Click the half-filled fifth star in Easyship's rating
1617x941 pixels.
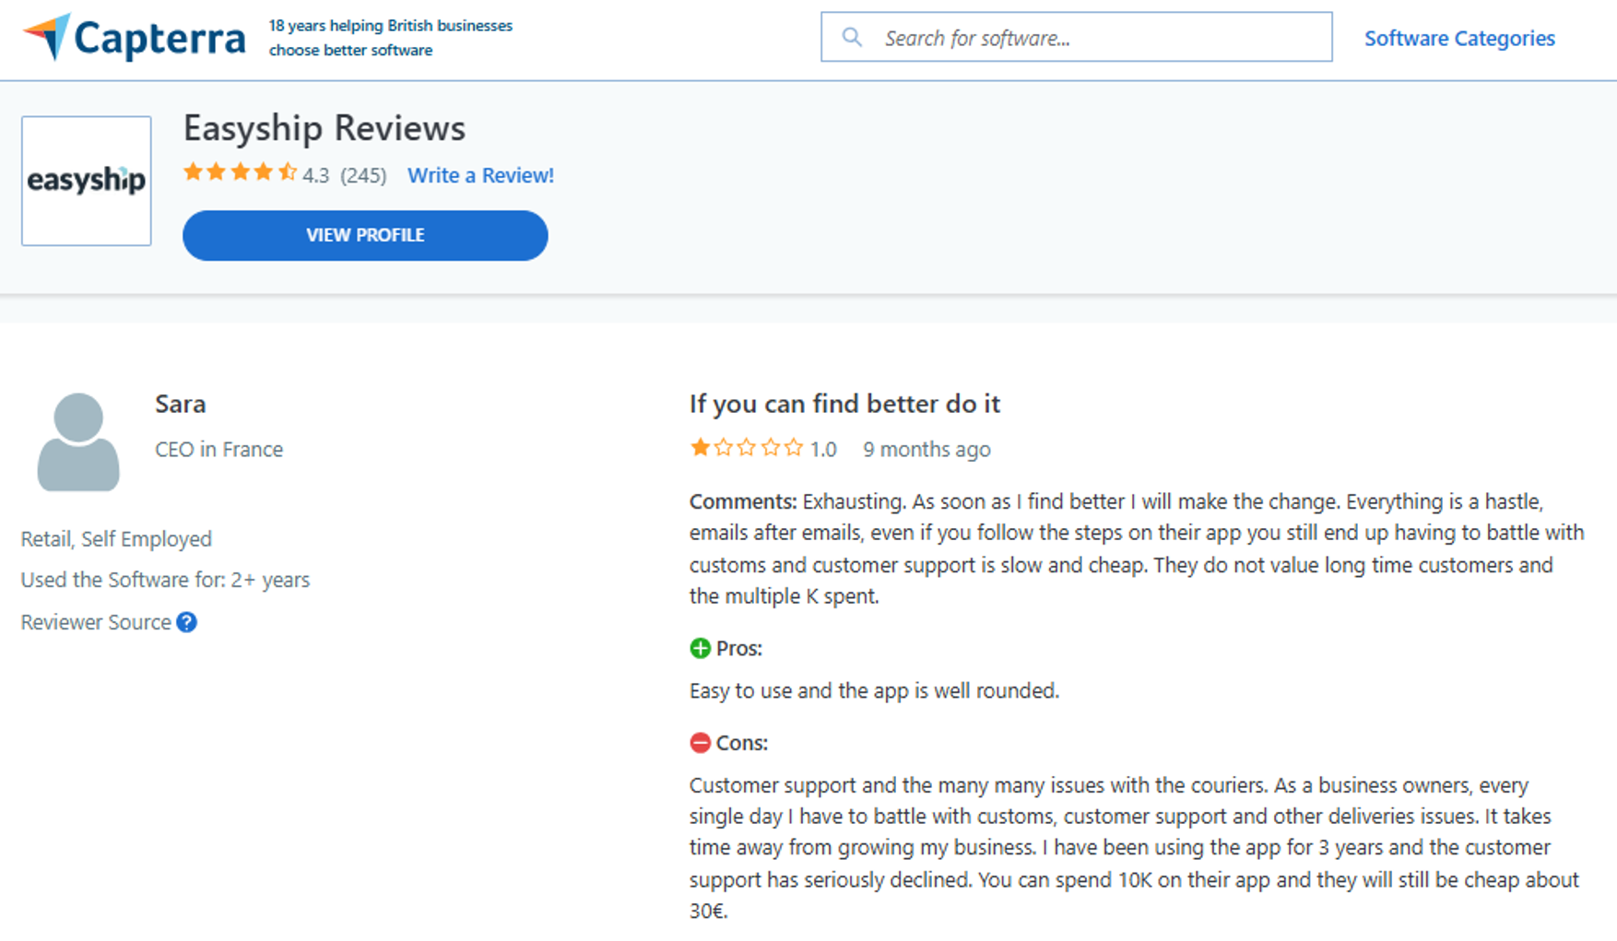pos(285,172)
